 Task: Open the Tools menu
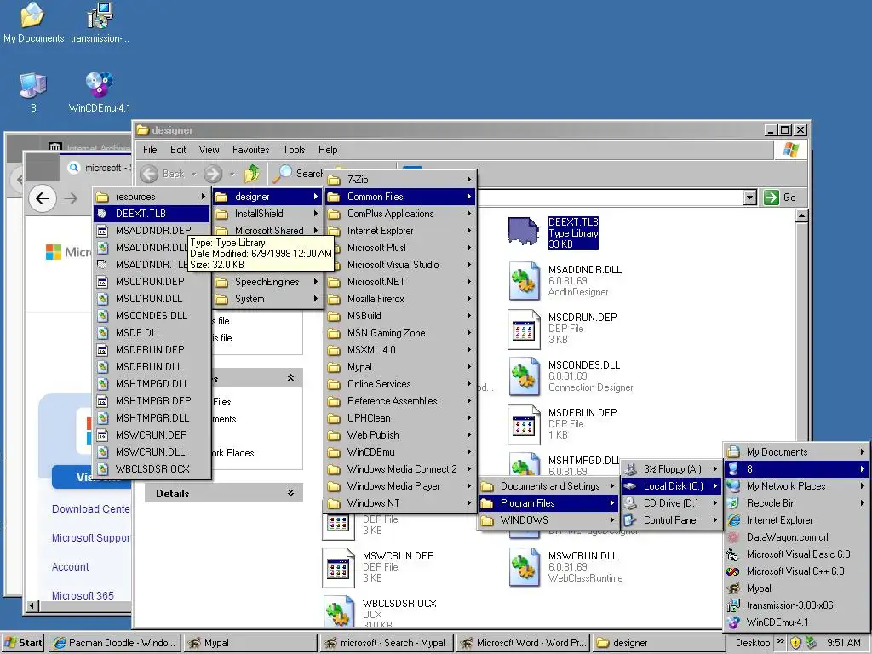pos(294,150)
